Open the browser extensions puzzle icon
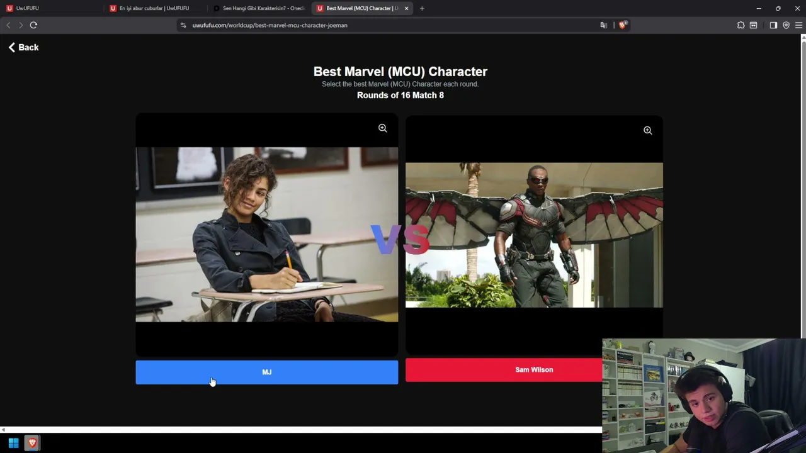806x453 pixels. pos(741,25)
